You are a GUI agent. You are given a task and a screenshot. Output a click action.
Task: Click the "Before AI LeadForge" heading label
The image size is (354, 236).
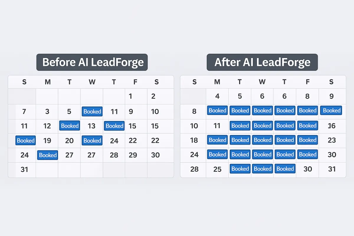pyautogui.click(x=92, y=62)
